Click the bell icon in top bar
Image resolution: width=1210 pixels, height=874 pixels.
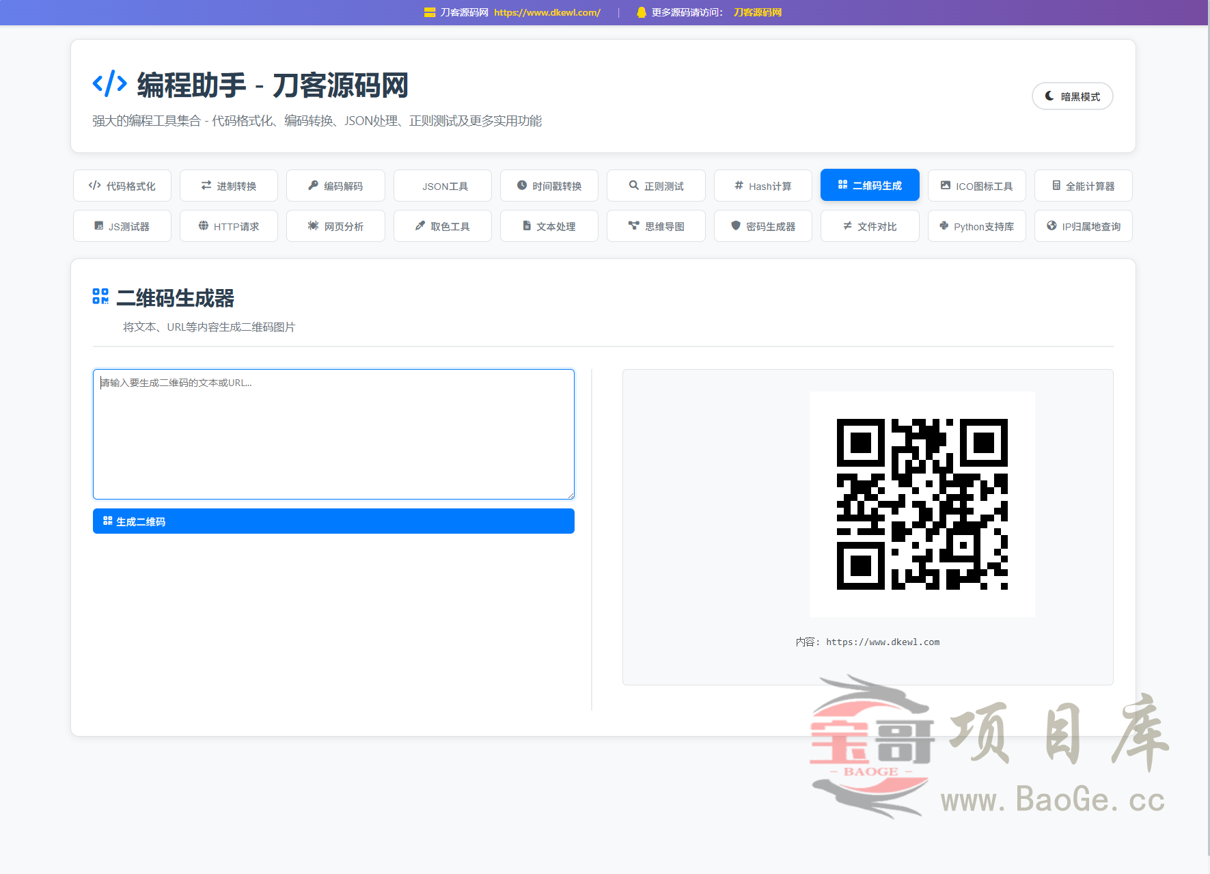coord(642,12)
